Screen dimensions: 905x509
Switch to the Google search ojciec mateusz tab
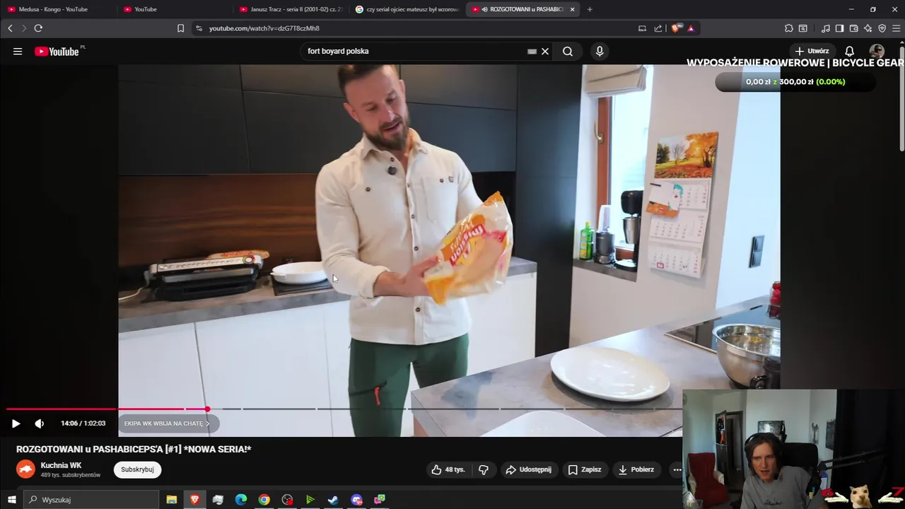tap(407, 9)
